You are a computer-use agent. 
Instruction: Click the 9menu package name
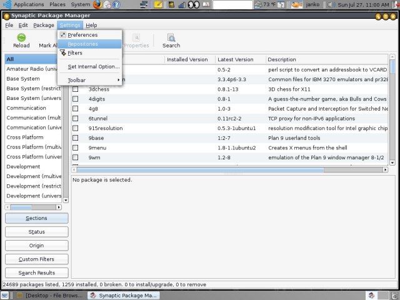coord(97,147)
